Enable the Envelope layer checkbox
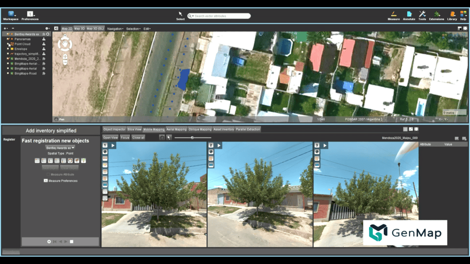 point(8,49)
